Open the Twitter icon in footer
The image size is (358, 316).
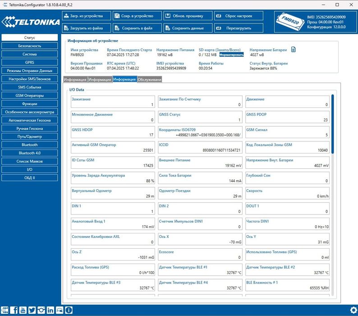pos(32,310)
